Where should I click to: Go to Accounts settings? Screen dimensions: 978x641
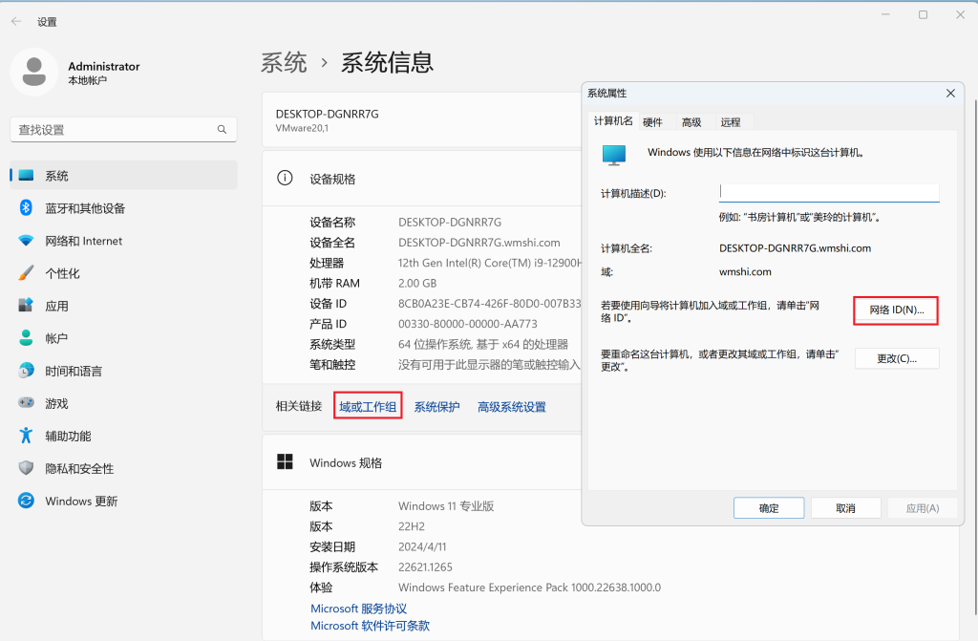[x=56, y=338]
